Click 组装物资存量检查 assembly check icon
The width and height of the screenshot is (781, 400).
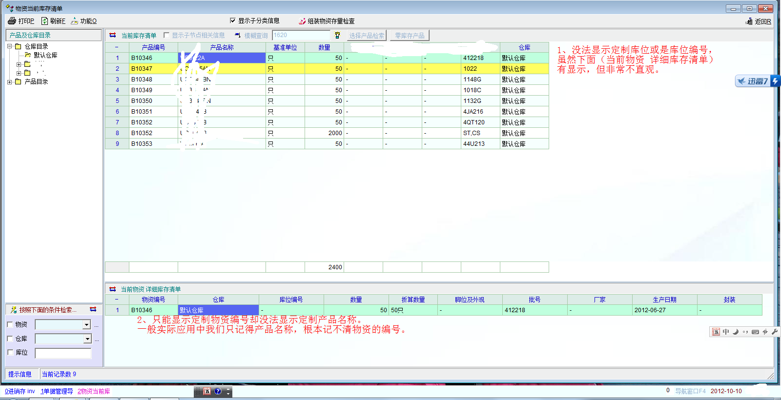click(302, 21)
